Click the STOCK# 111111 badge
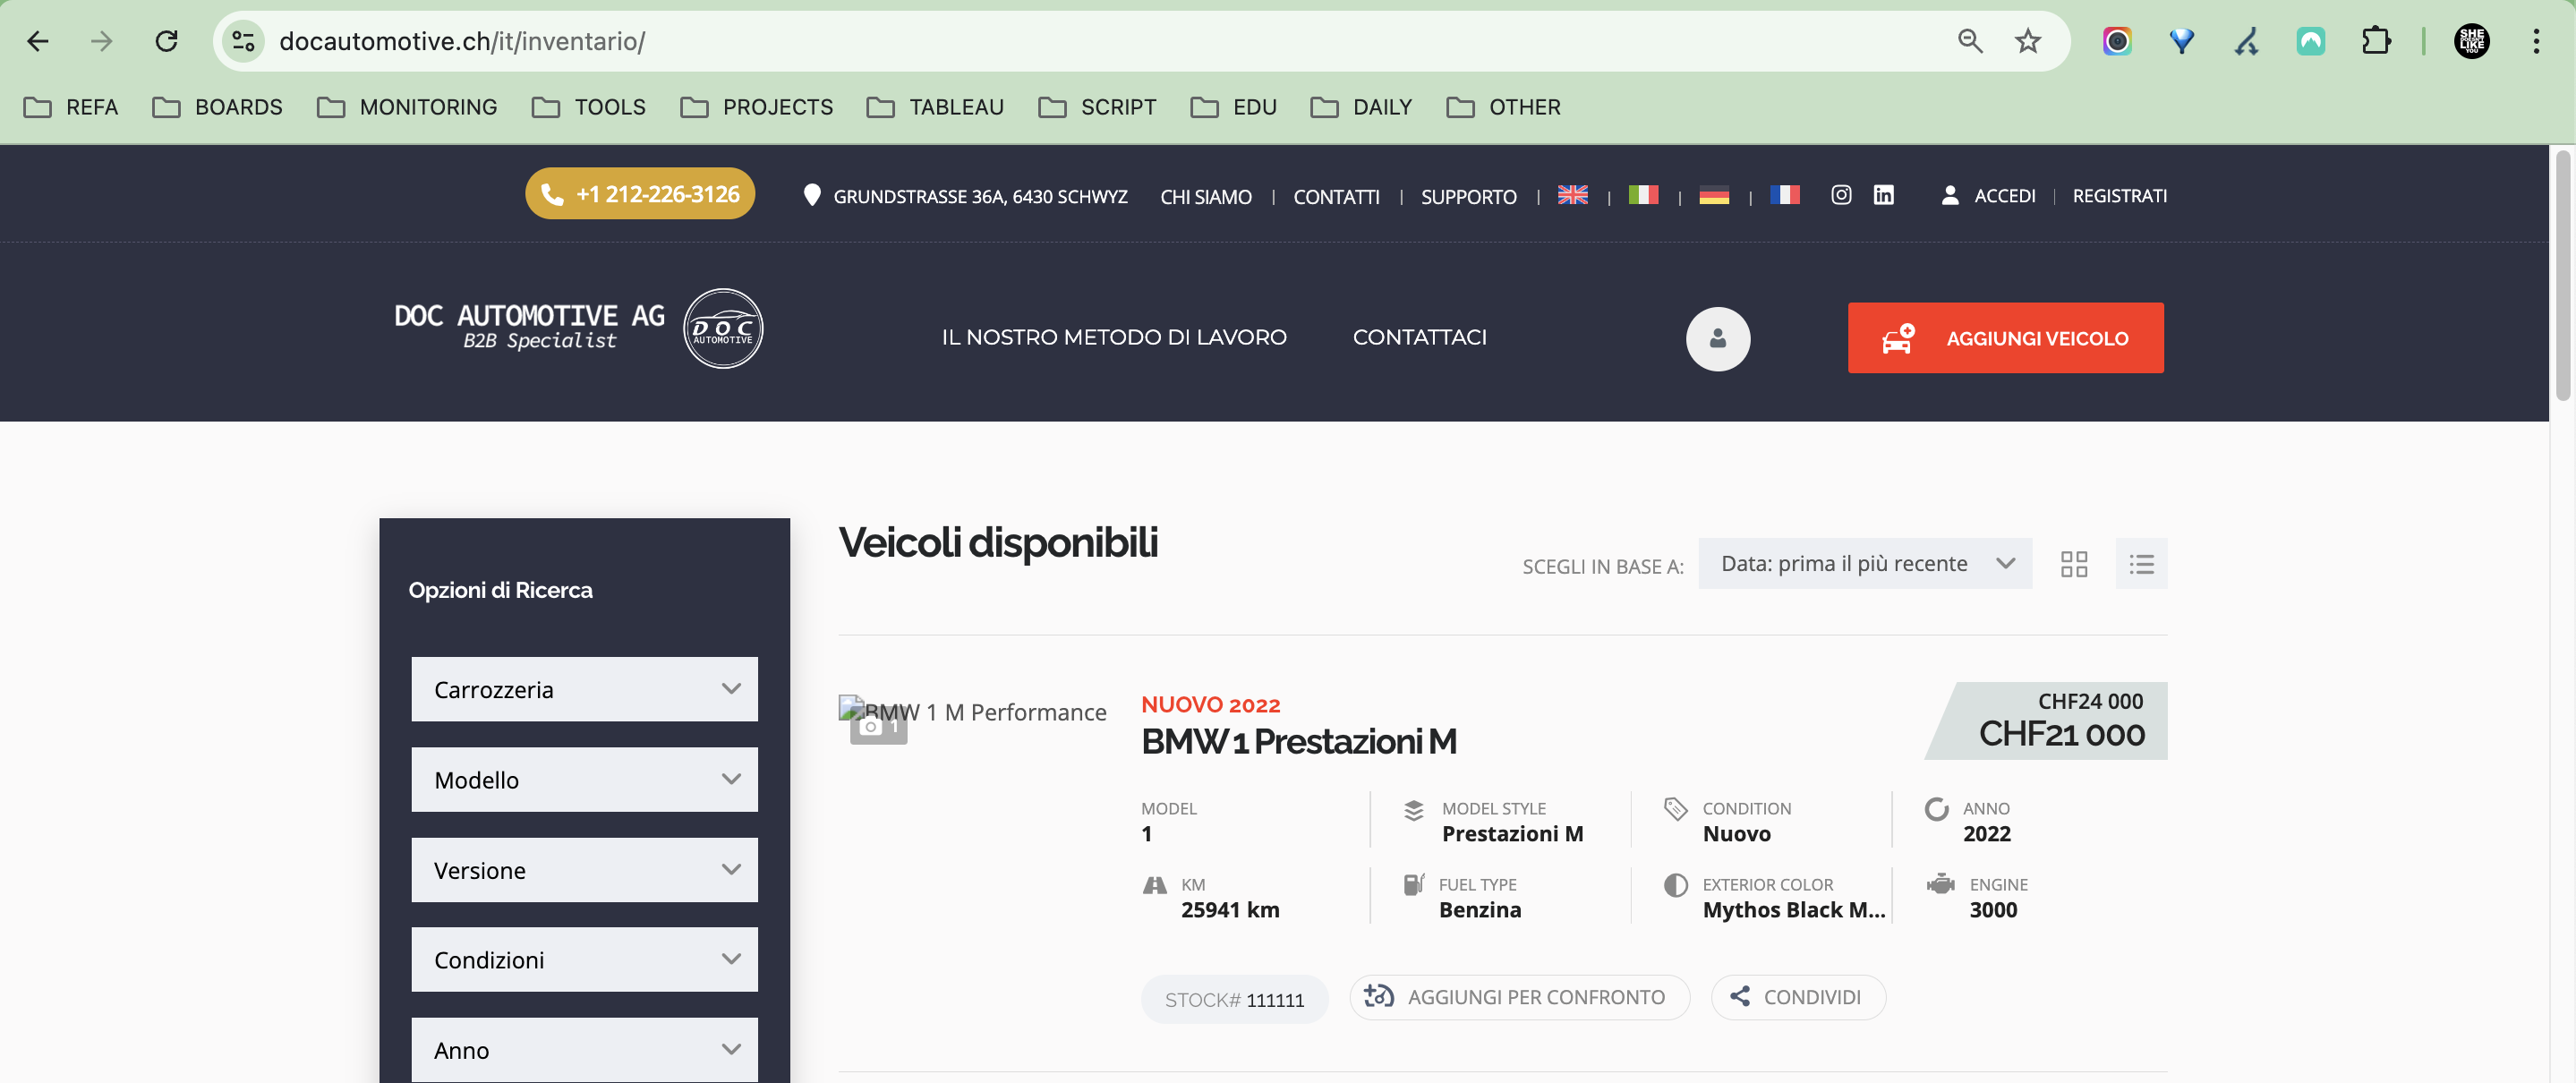 point(1234,999)
